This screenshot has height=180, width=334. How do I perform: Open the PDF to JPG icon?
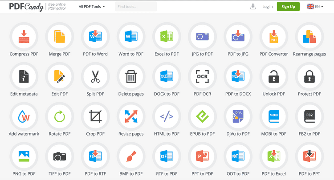point(238,36)
